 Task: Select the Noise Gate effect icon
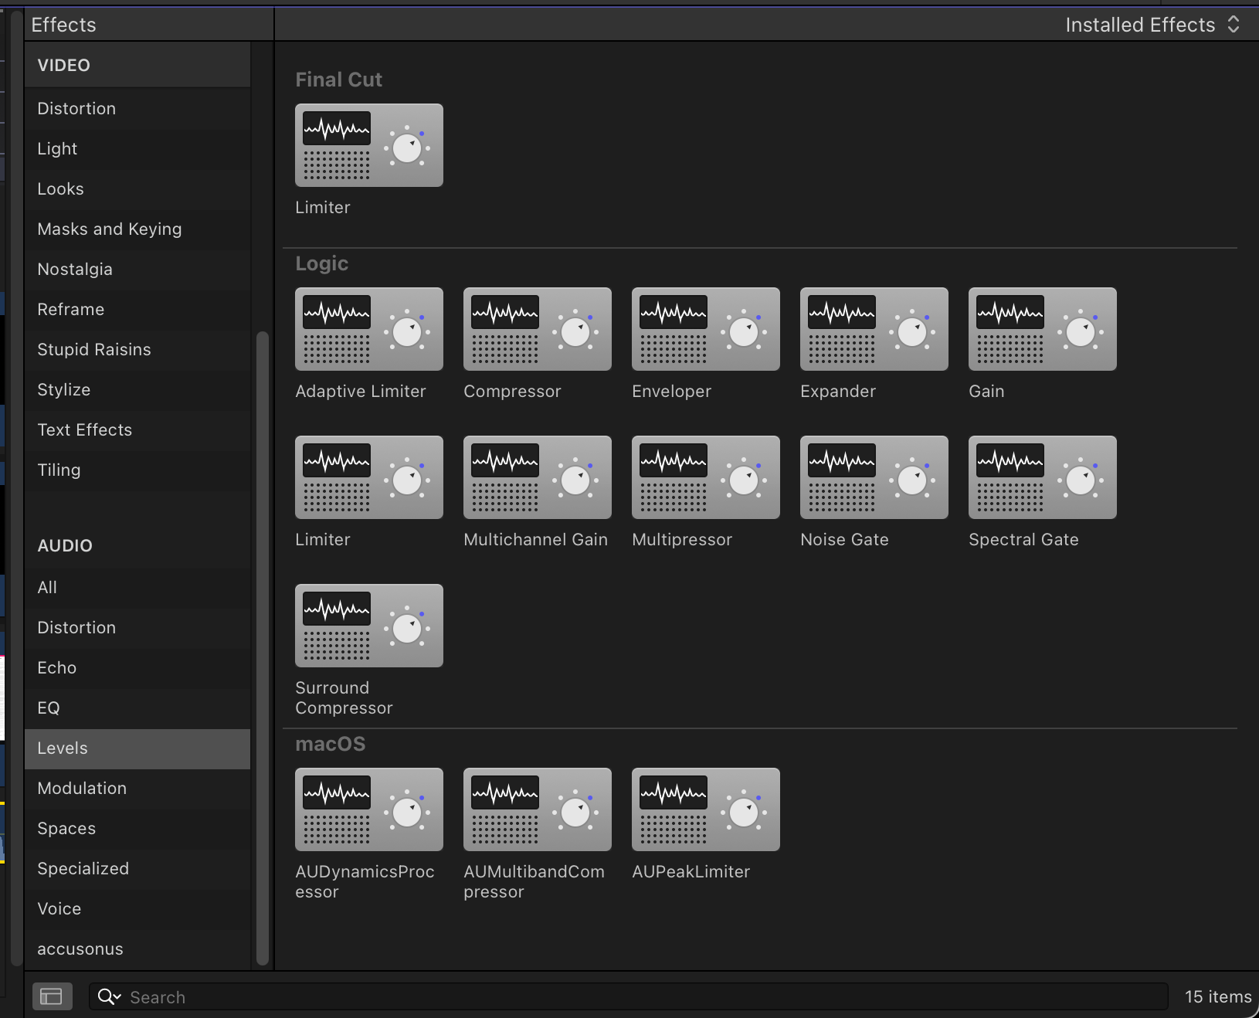point(874,477)
